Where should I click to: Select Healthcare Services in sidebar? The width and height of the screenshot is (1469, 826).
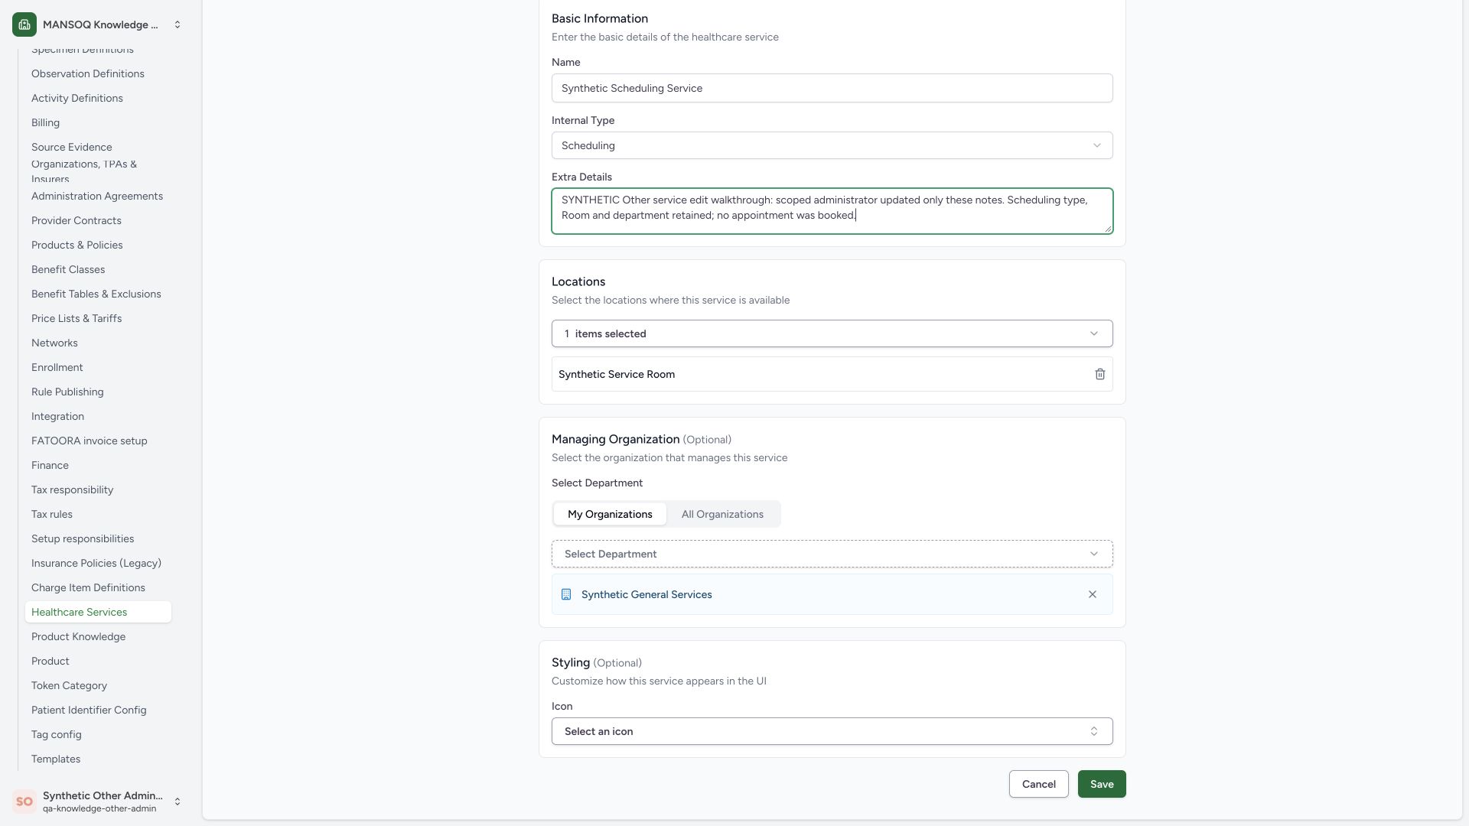click(x=98, y=612)
